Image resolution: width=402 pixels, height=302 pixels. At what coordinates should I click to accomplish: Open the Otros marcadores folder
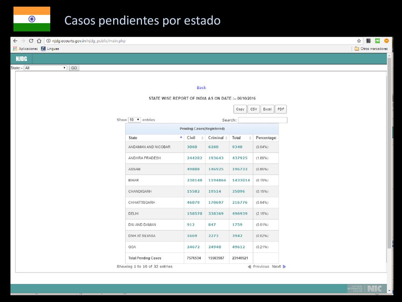[371, 48]
